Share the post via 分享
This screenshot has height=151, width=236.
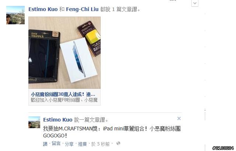point(69,144)
